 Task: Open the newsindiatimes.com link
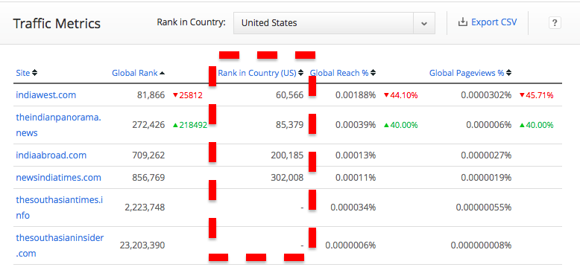click(58, 178)
